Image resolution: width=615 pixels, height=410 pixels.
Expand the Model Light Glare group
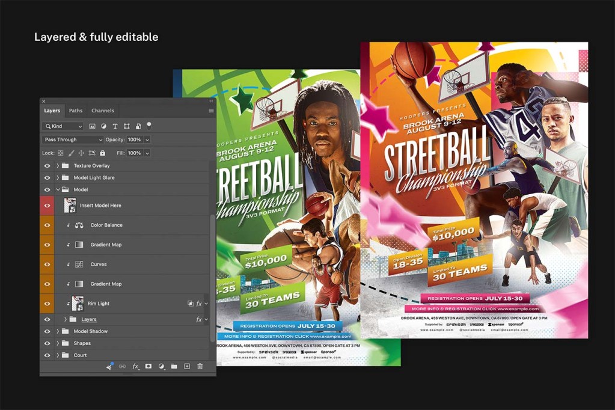[58, 178]
